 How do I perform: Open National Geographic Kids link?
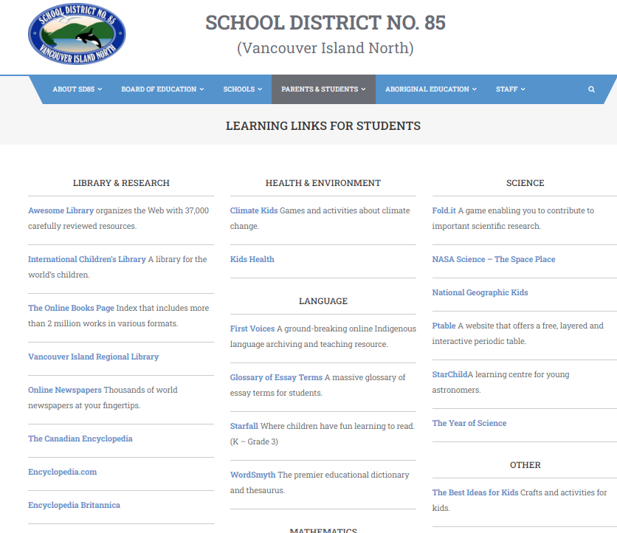(x=480, y=292)
